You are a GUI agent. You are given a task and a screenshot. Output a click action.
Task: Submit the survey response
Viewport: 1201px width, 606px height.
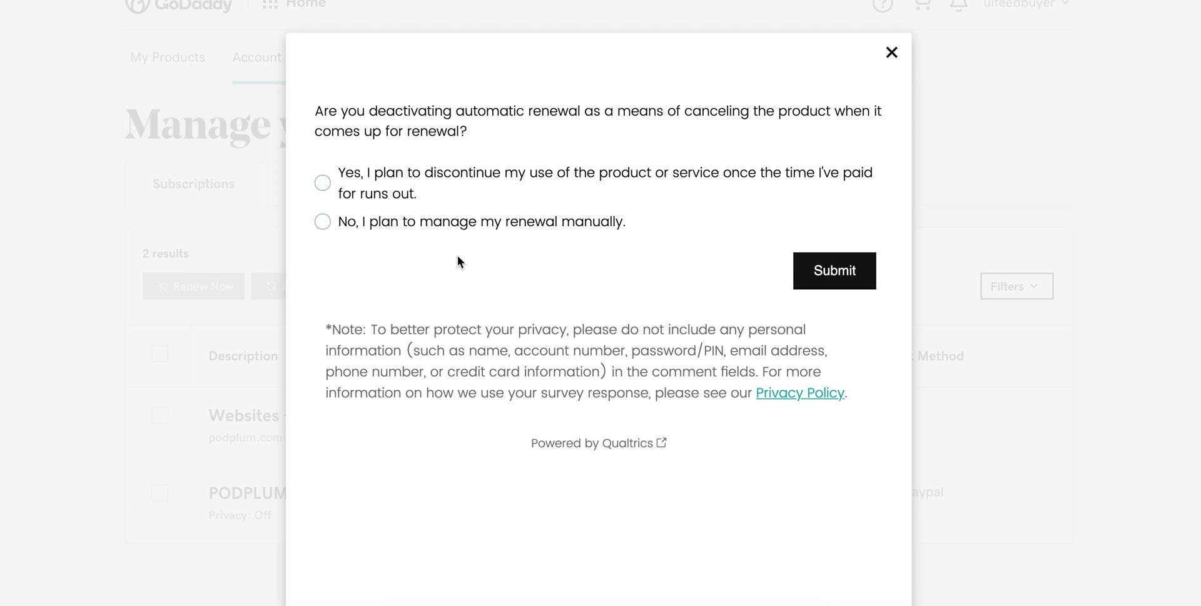834,271
